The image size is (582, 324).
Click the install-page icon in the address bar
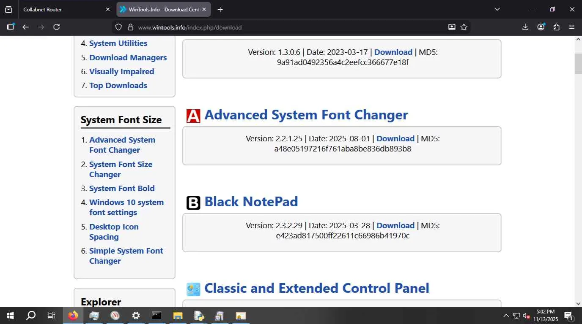(x=452, y=27)
